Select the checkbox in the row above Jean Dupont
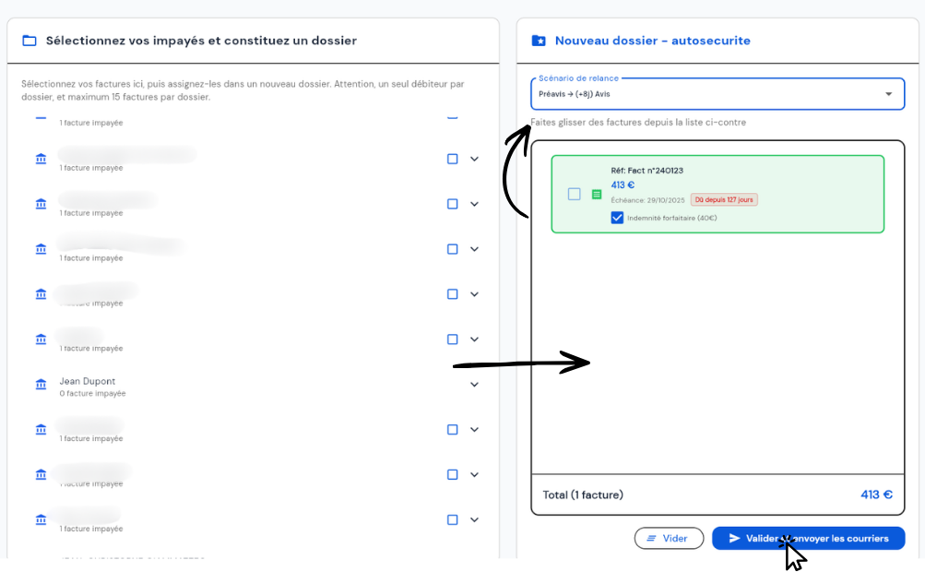925x572 pixels. 452,340
